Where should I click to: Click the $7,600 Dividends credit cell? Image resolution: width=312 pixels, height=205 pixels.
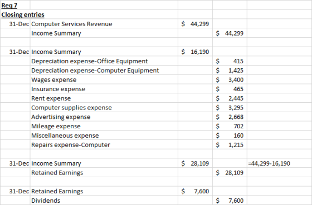pyautogui.click(x=230, y=201)
